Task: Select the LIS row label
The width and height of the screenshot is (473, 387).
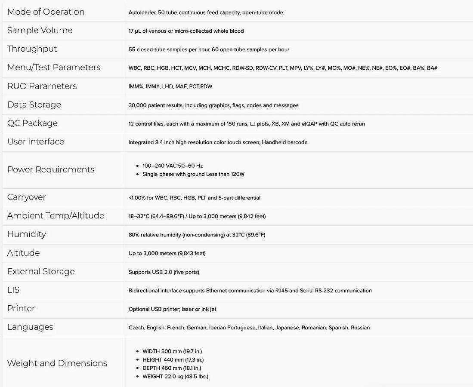Action: (x=13, y=290)
